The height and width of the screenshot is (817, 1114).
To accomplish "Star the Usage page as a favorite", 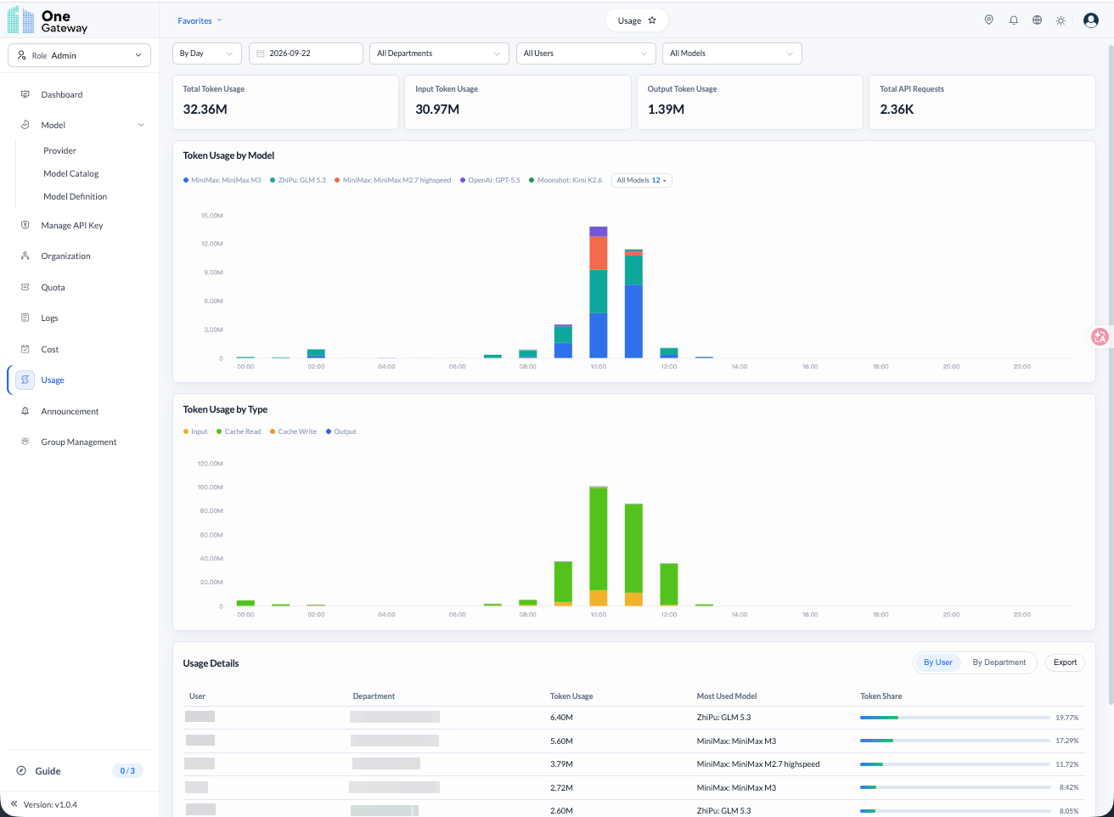I will tap(652, 20).
